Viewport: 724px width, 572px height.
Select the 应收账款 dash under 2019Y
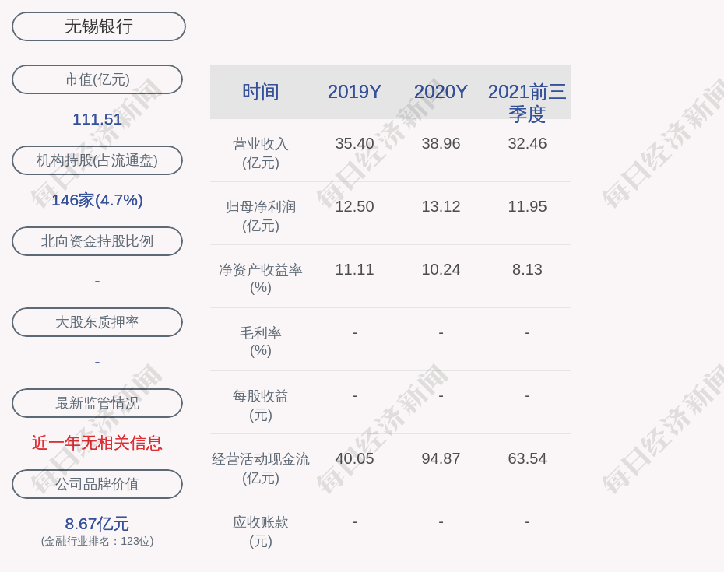(355, 521)
